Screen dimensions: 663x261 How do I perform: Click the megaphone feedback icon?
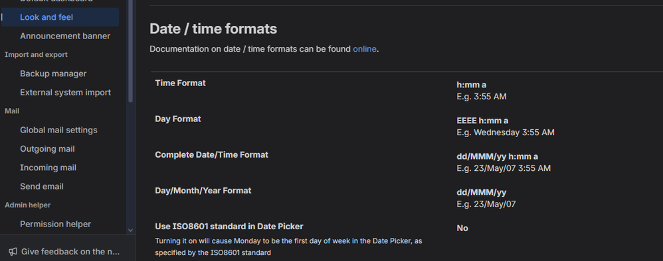[13, 252]
